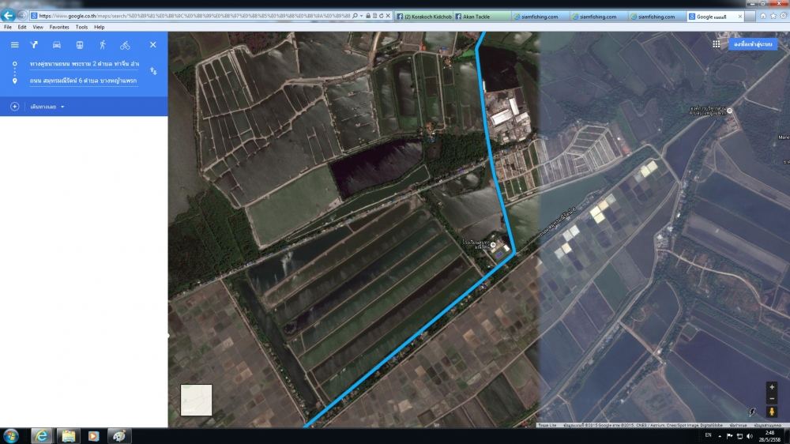Open Internet Explorer from taskbar
The image size is (790, 444).
pos(42,436)
